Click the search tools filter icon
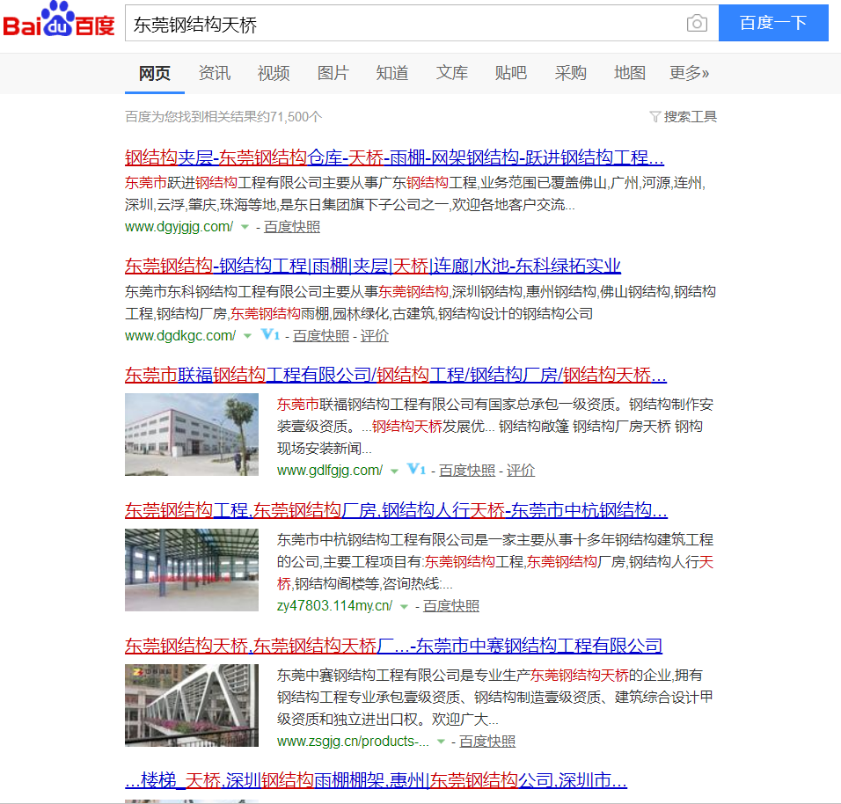 [655, 116]
